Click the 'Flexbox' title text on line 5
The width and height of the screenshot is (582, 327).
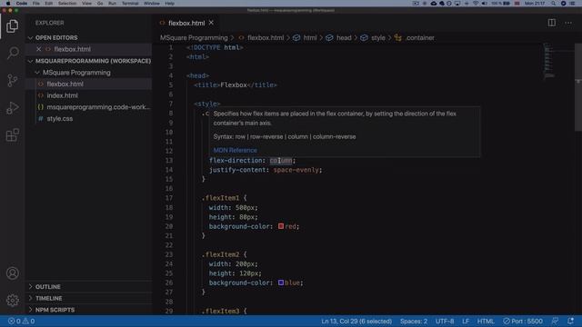[x=234, y=84]
